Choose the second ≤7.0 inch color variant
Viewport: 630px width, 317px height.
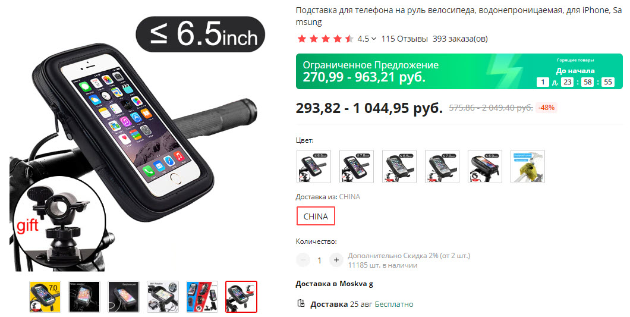coord(357,167)
